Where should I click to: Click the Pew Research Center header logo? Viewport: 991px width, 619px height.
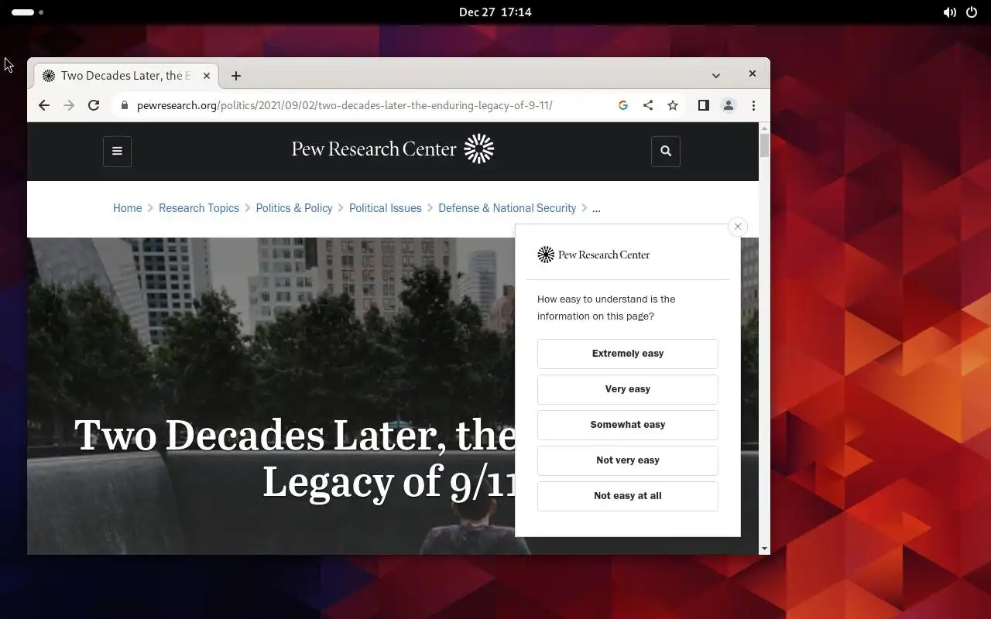(x=393, y=149)
